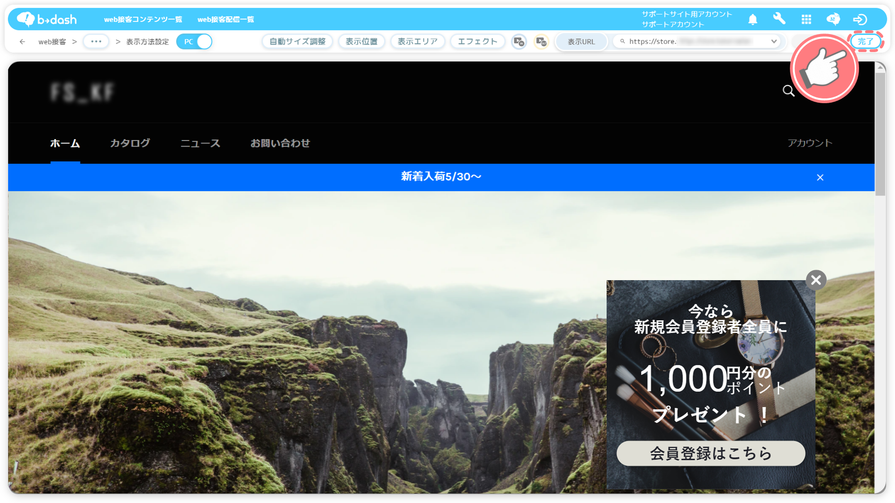This screenshot has width=895, height=503.
Task: Click the 完了 button
Action: tap(866, 42)
